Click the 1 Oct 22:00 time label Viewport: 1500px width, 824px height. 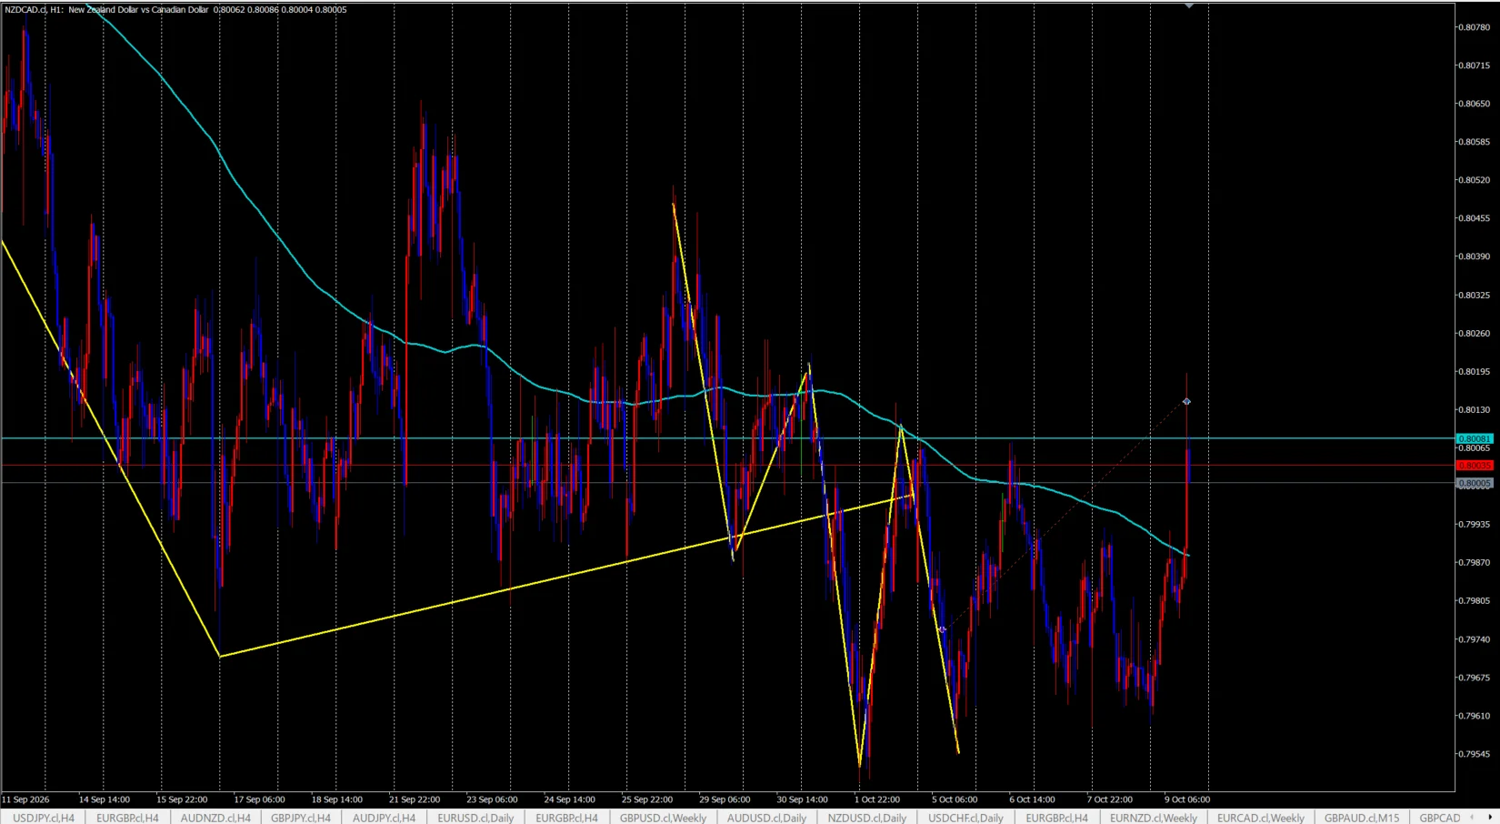tap(877, 799)
